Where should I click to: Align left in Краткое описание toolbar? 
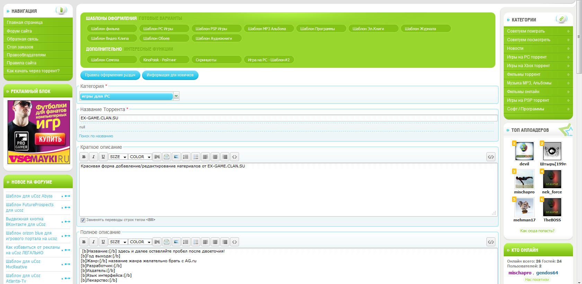(205, 157)
